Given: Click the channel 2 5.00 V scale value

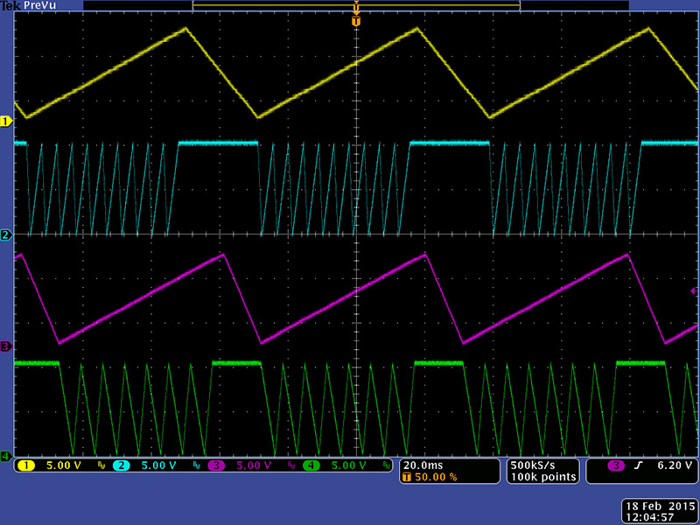Looking at the screenshot, I should [x=158, y=465].
